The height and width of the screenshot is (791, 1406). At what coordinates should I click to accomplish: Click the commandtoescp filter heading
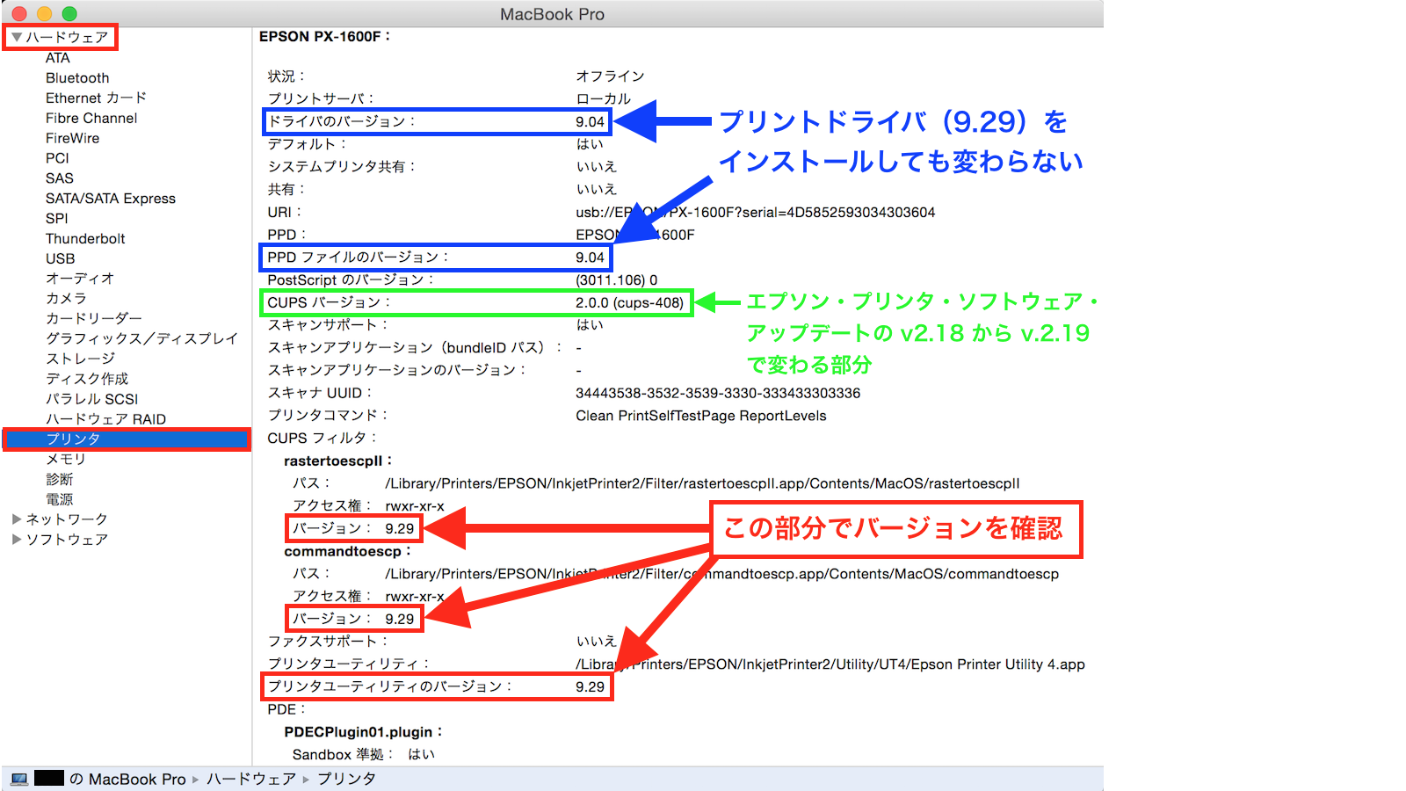[x=347, y=552]
